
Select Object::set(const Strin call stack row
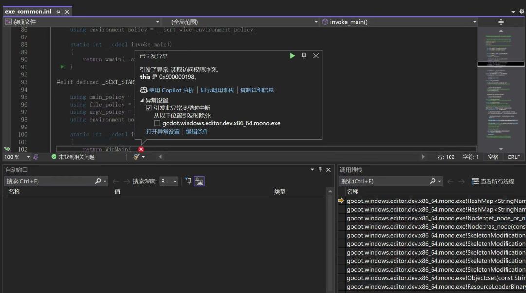click(x=436, y=278)
